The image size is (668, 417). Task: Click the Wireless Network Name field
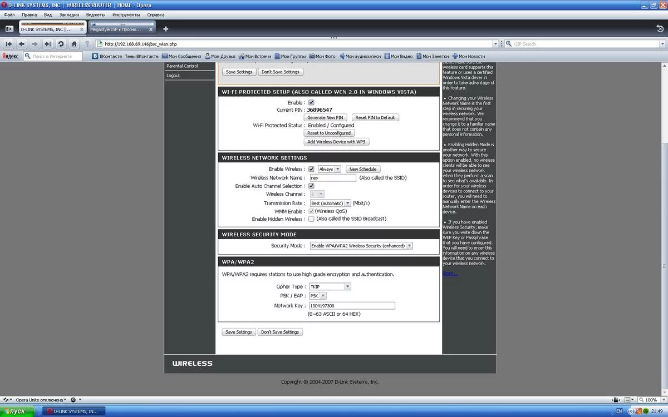pyautogui.click(x=333, y=178)
